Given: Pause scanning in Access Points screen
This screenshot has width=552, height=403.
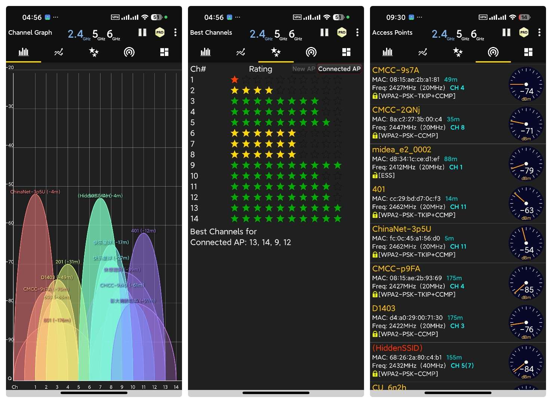Looking at the screenshot, I should click(506, 32).
